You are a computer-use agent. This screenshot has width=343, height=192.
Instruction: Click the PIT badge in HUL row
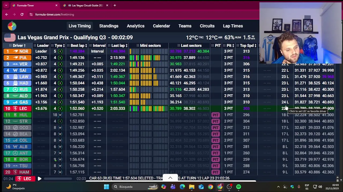(215, 115)
